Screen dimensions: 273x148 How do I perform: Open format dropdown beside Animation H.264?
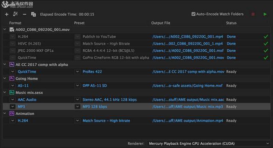(13, 120)
